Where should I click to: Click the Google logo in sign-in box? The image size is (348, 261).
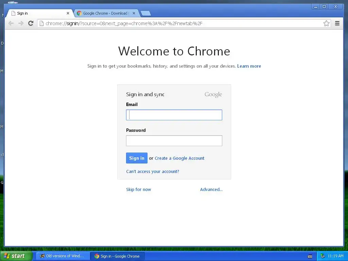click(x=213, y=94)
